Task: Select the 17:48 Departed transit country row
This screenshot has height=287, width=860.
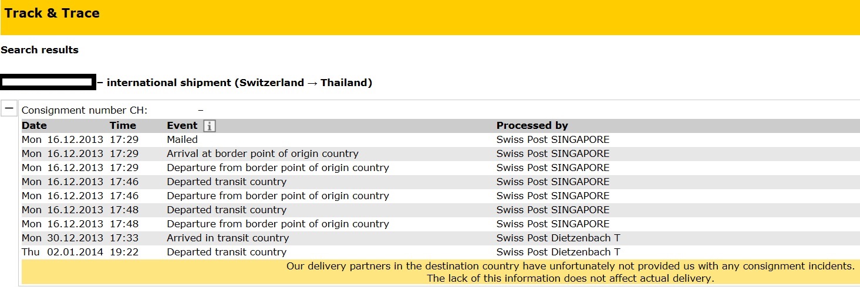Action: 440,210
